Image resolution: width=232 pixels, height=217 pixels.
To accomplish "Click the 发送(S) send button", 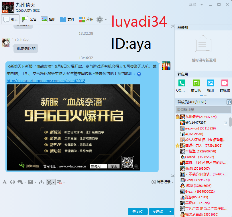I will (158, 211).
